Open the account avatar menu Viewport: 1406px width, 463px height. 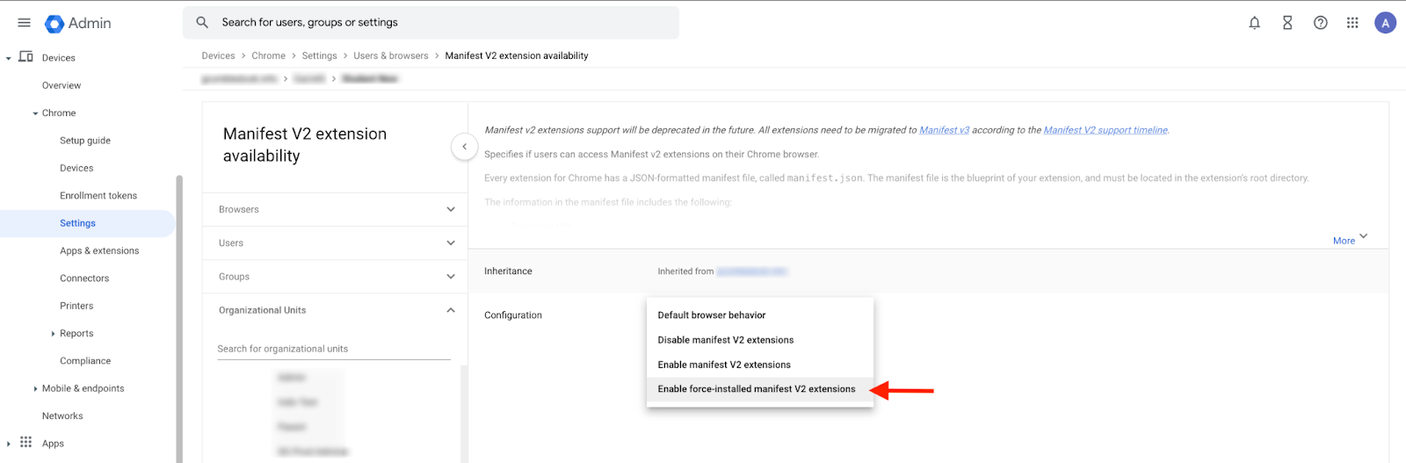tap(1386, 23)
